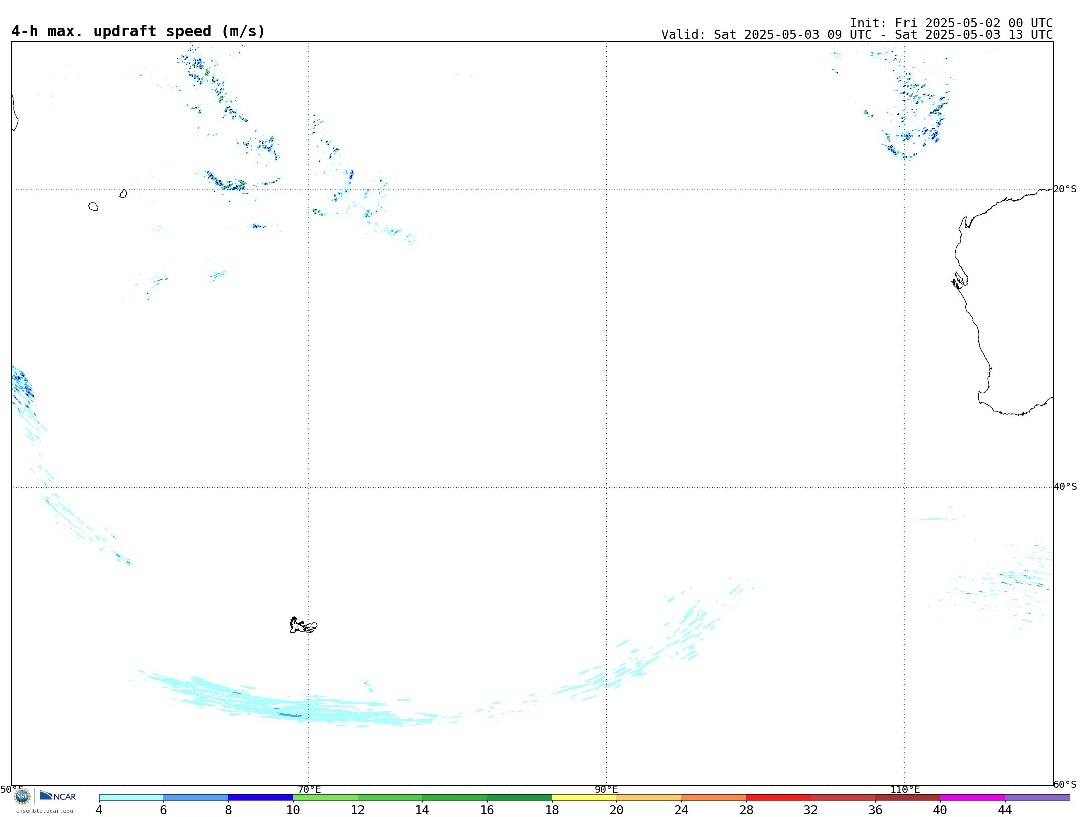Click the colorbar tick label 28
This screenshot has height=817, width=1086.
(746, 810)
